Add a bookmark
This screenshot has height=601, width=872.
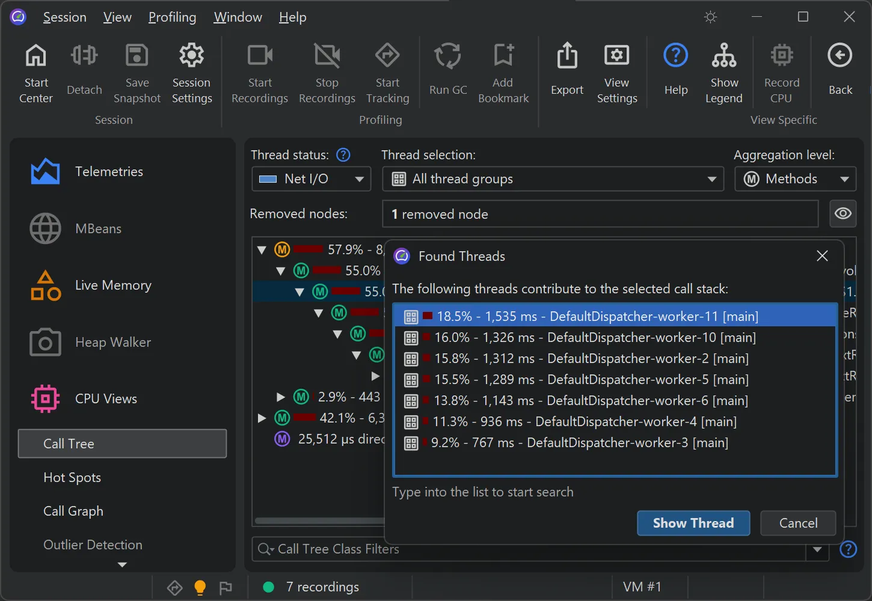tap(503, 72)
